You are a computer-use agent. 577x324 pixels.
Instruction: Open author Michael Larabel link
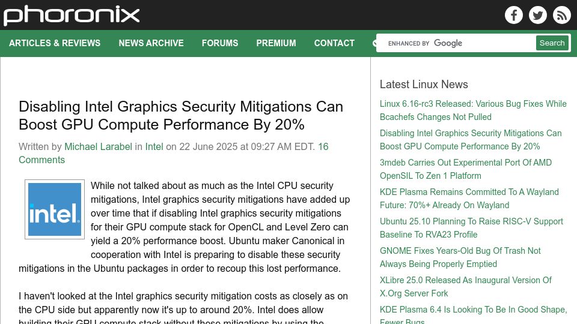pos(98,146)
